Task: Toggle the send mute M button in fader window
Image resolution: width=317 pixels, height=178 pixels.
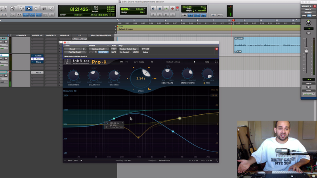Action: [309, 33]
